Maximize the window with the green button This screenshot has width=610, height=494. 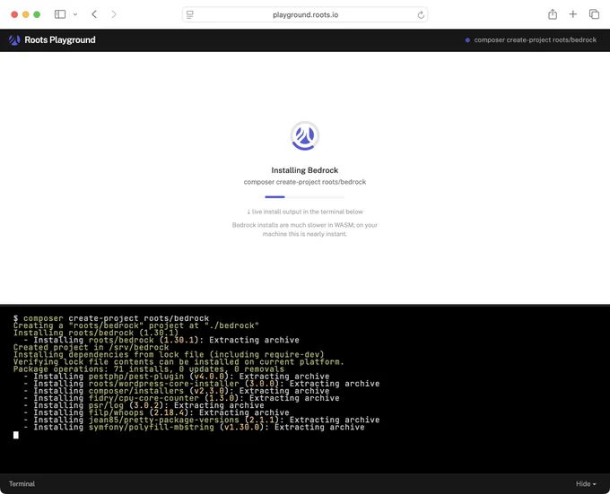point(37,14)
